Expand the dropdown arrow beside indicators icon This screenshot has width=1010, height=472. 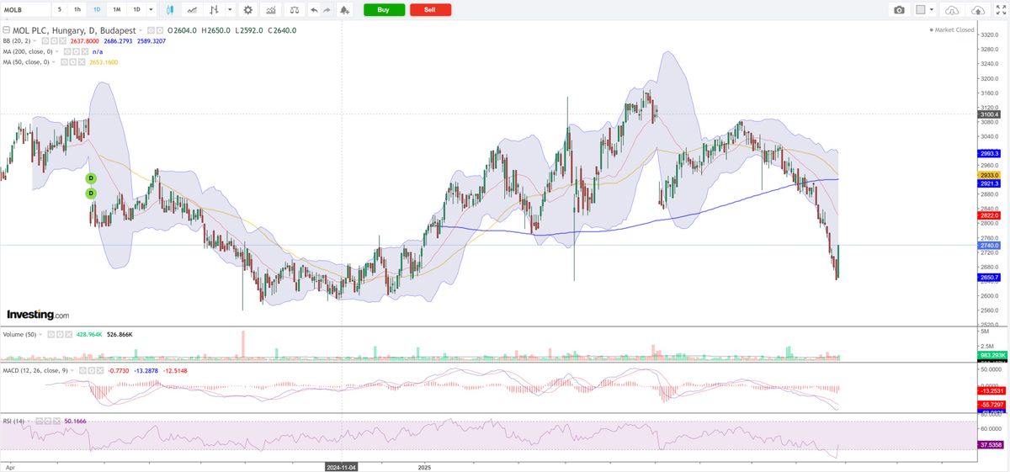pos(230,9)
